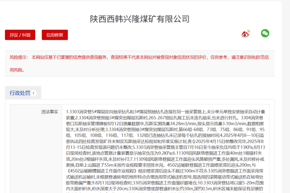Click the 风险提示 warning label
This screenshot has width=290, height=193.
click(x=19, y=57)
